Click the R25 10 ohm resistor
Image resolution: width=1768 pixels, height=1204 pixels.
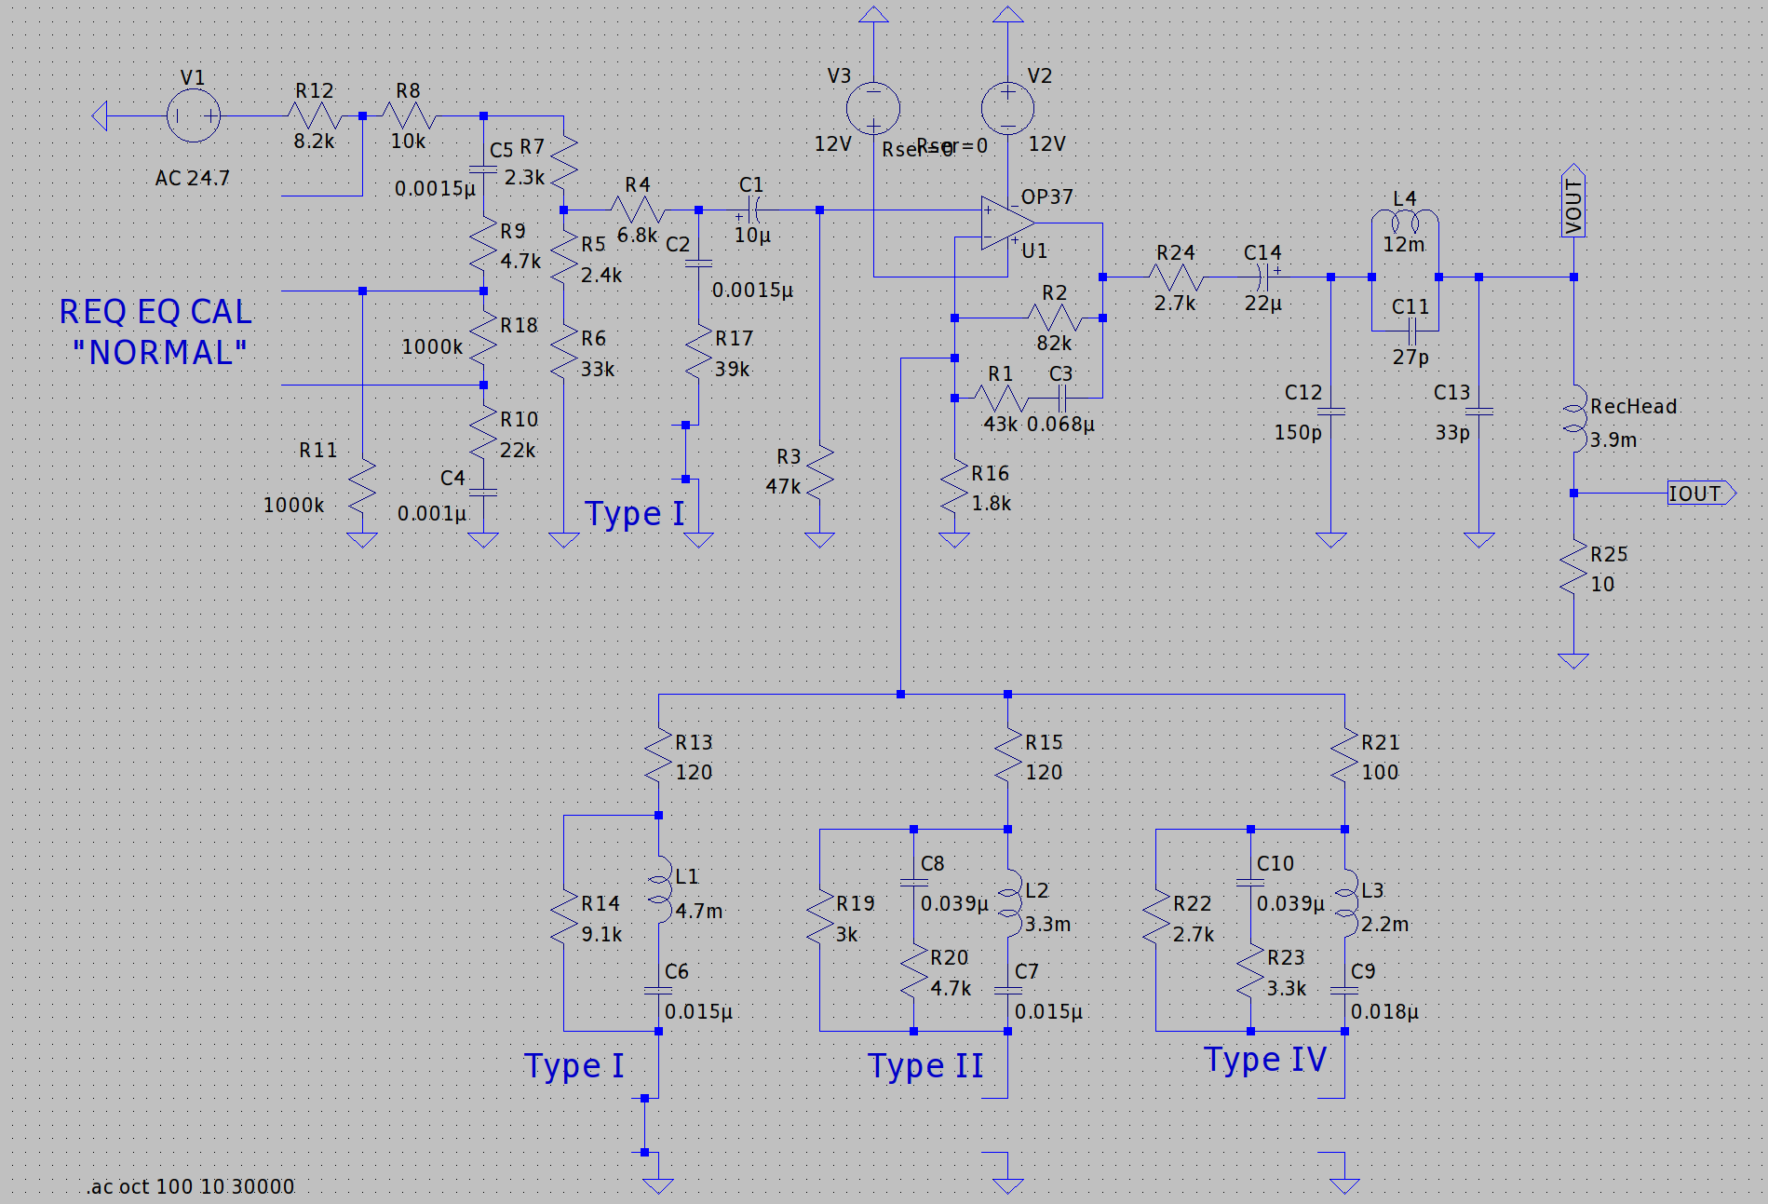pos(1573,569)
